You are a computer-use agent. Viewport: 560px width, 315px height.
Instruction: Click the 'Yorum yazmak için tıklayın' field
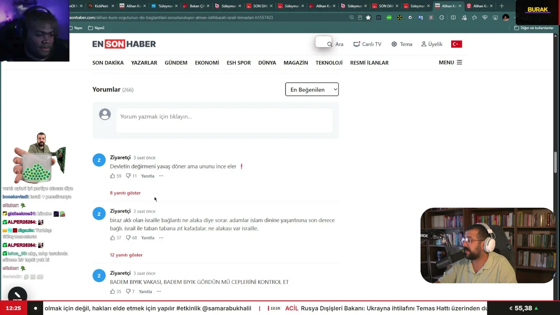(224, 120)
